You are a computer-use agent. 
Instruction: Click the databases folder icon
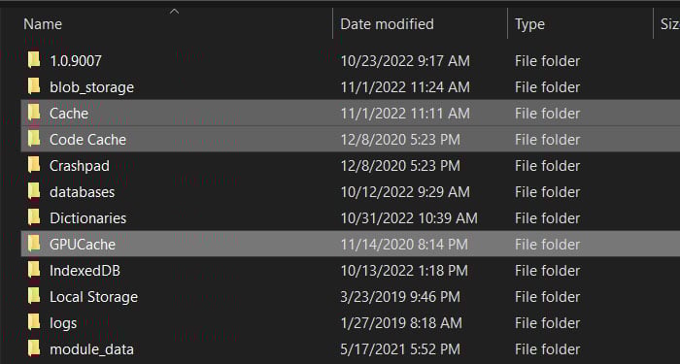tap(34, 191)
